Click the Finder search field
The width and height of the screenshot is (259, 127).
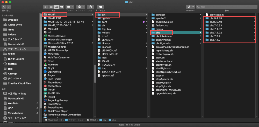[x=227, y=7]
